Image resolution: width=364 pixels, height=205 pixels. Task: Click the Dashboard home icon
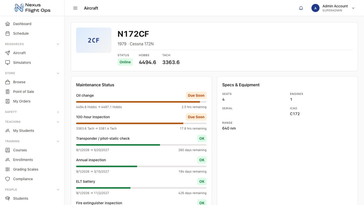tap(8, 24)
